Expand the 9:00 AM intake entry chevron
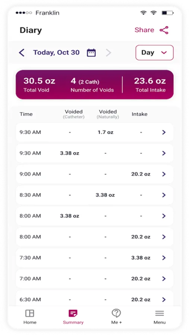 164,174
